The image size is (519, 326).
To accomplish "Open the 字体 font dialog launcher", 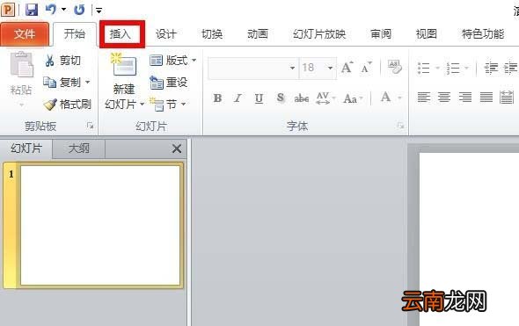I will point(400,126).
